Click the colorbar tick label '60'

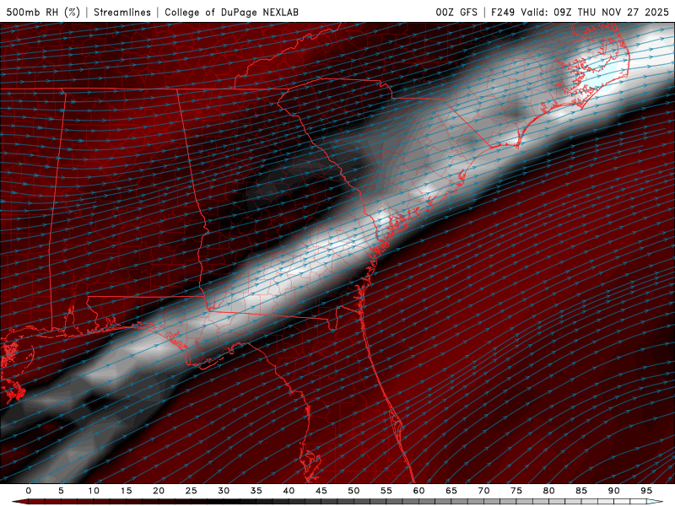[418, 491]
